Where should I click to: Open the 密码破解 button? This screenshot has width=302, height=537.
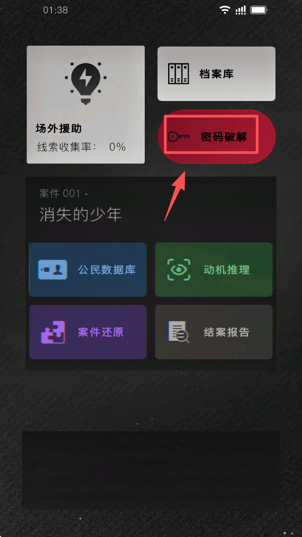[x=217, y=136]
